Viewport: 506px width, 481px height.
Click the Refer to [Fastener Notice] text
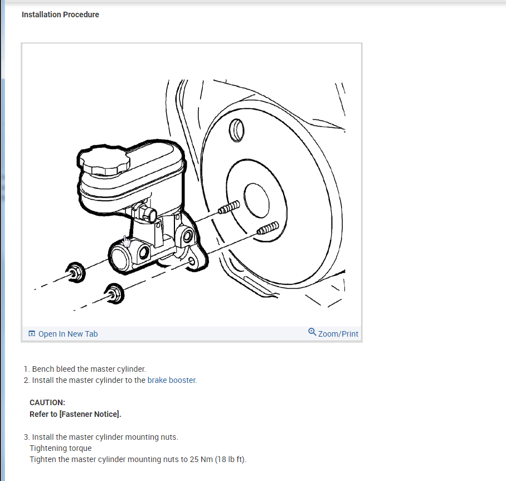coord(76,414)
